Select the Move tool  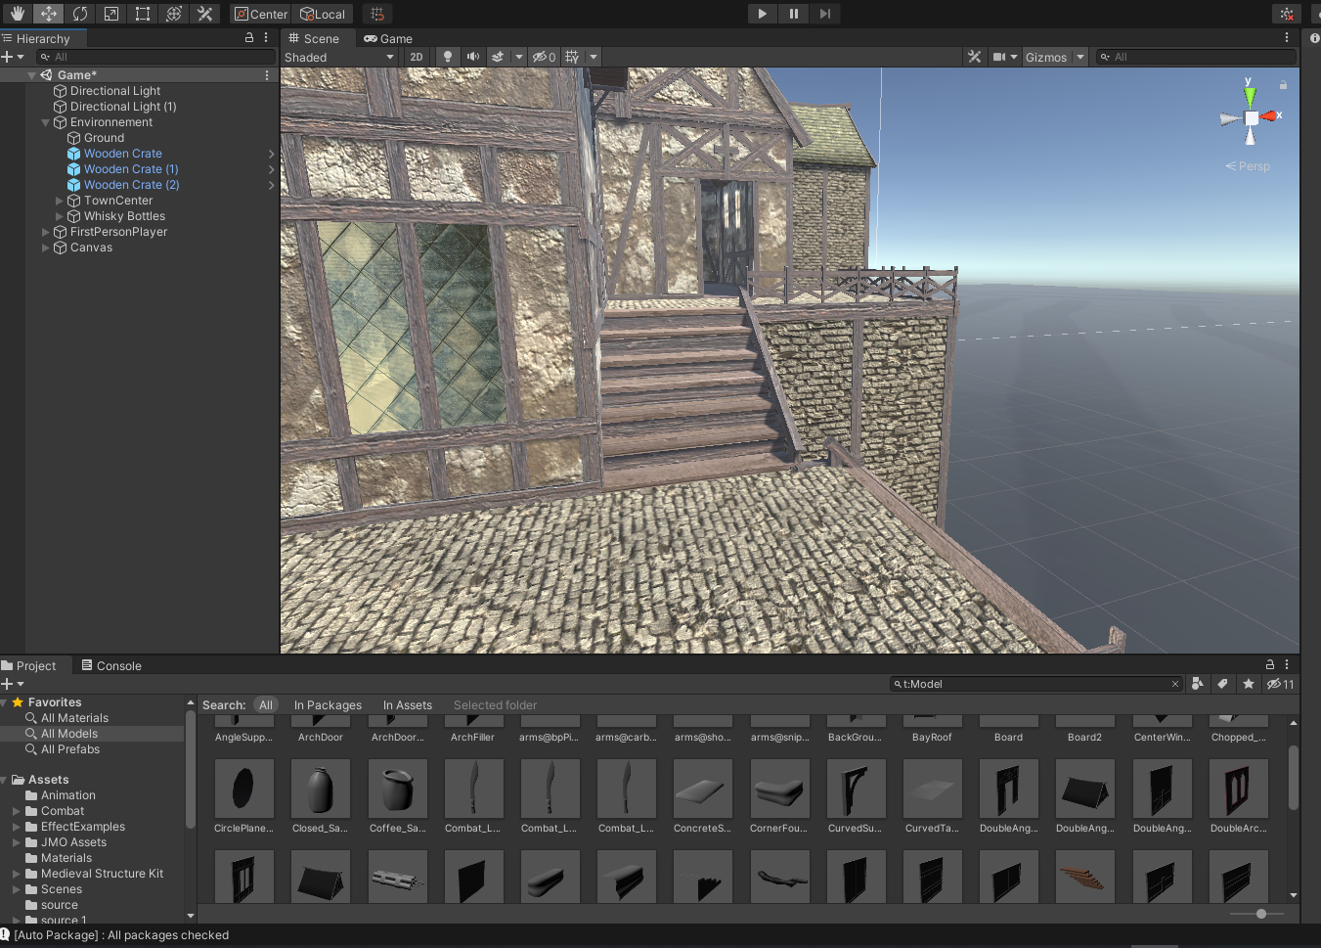point(47,14)
